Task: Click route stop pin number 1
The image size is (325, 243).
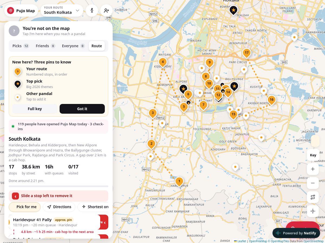Action: (x=179, y=182)
